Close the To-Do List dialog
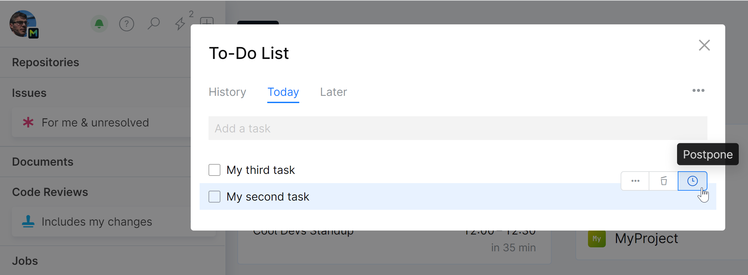 coord(704,45)
